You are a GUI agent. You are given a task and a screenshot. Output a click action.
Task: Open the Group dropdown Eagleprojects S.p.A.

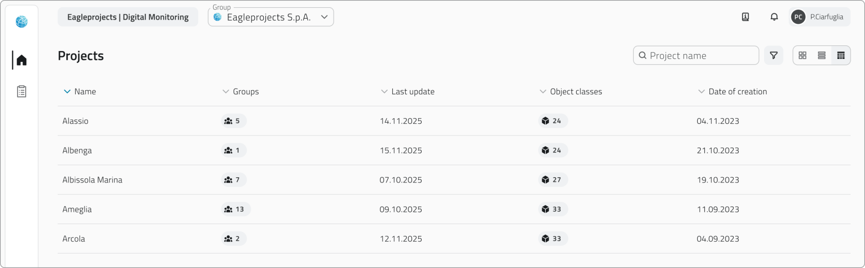(x=271, y=17)
